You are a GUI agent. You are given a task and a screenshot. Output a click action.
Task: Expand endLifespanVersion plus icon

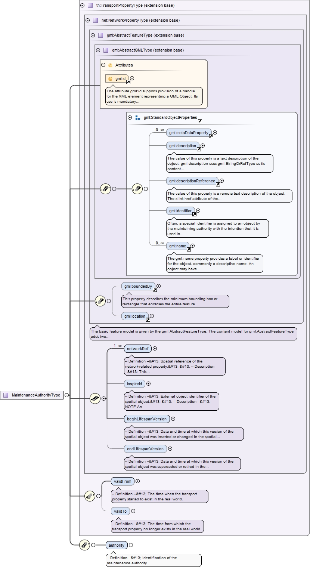tap(170, 449)
